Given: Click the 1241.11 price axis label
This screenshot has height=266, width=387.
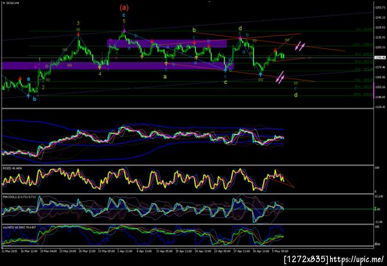Looking at the screenshot, I should pos(380,17).
